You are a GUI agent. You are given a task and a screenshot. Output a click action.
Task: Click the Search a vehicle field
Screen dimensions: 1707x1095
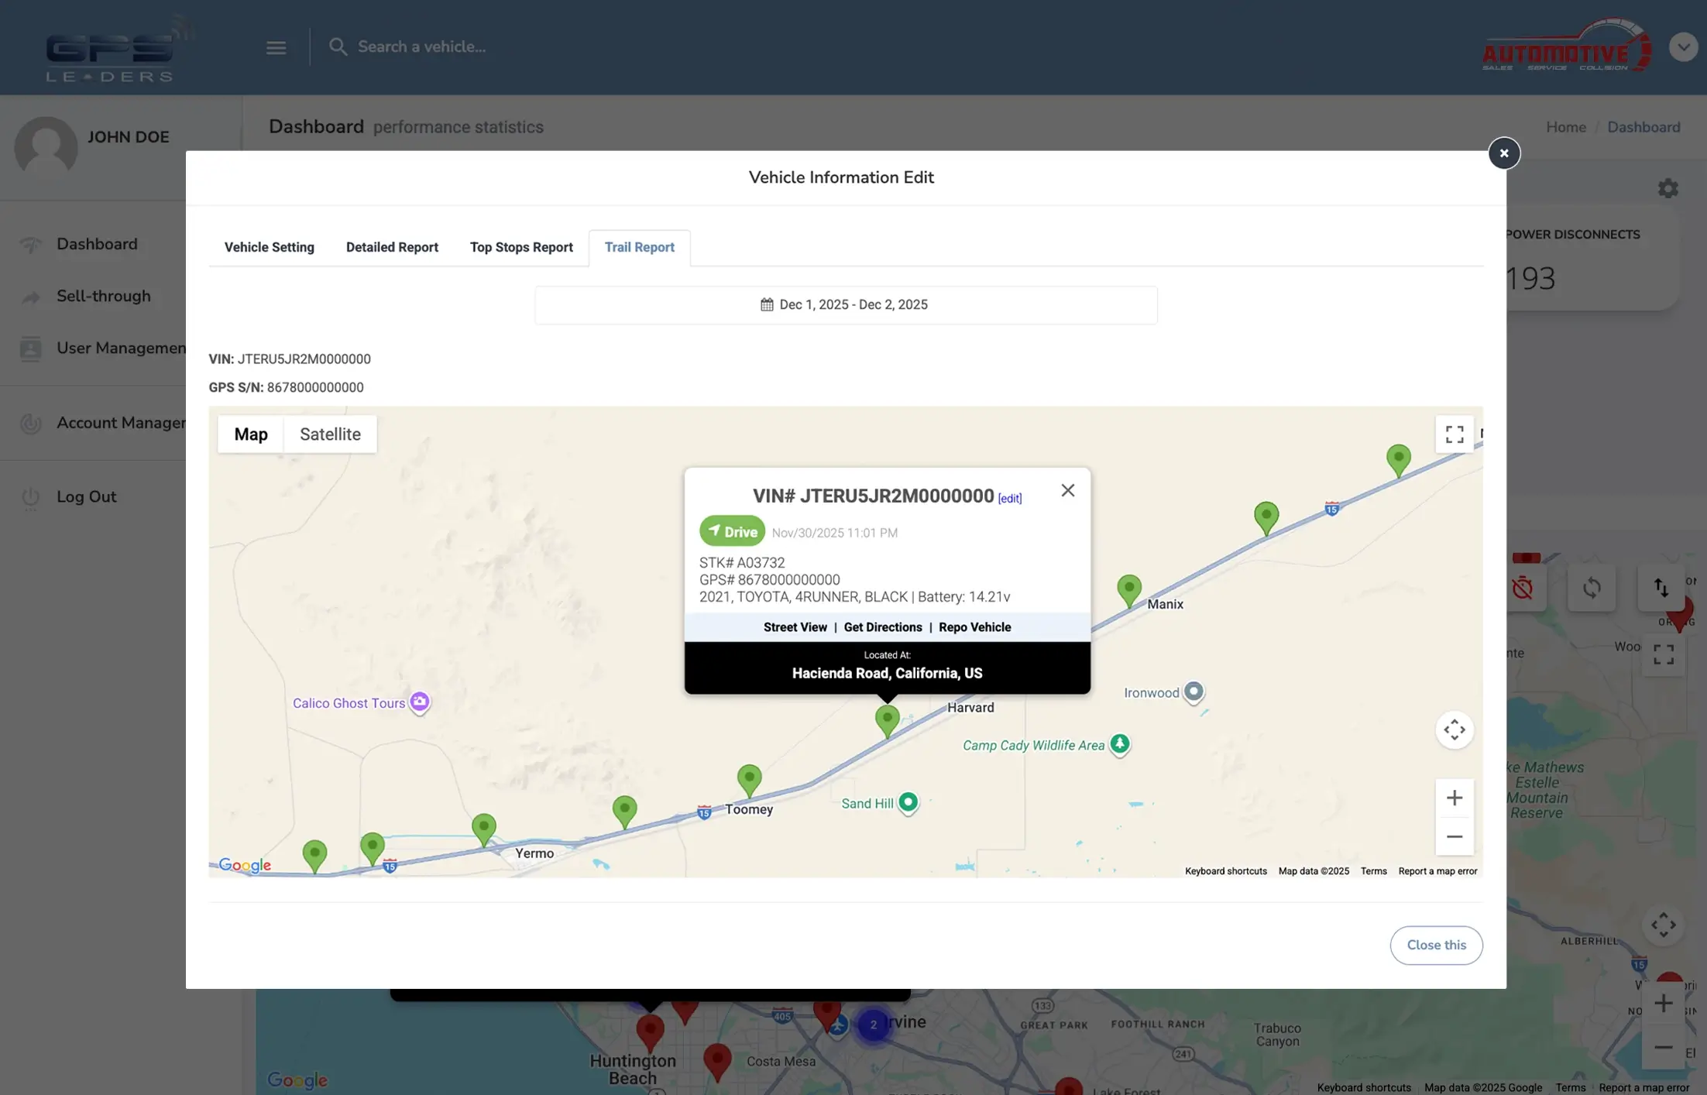click(422, 47)
